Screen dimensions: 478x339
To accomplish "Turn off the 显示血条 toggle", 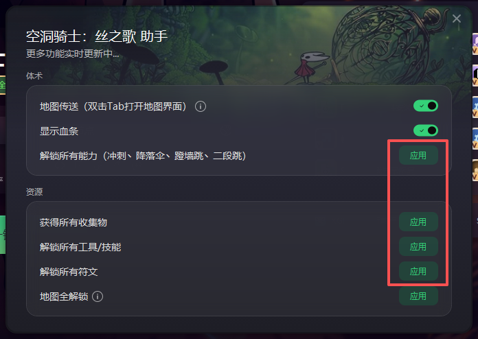I will pos(426,130).
